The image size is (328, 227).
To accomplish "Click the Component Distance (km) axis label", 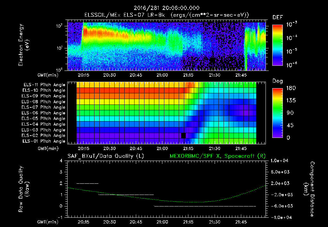I will point(309,189).
